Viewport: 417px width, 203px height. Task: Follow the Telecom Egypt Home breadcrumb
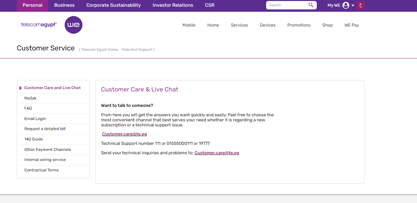pos(100,49)
